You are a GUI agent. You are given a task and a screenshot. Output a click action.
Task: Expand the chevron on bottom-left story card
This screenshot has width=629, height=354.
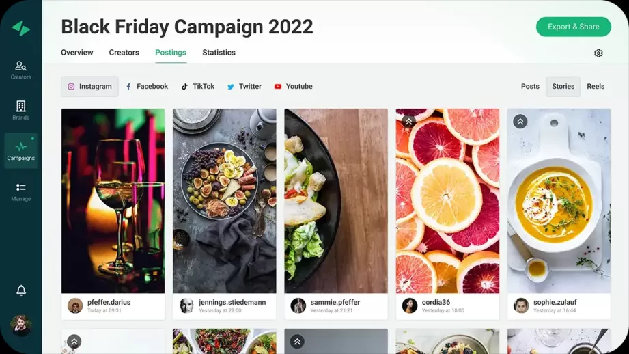(74, 342)
